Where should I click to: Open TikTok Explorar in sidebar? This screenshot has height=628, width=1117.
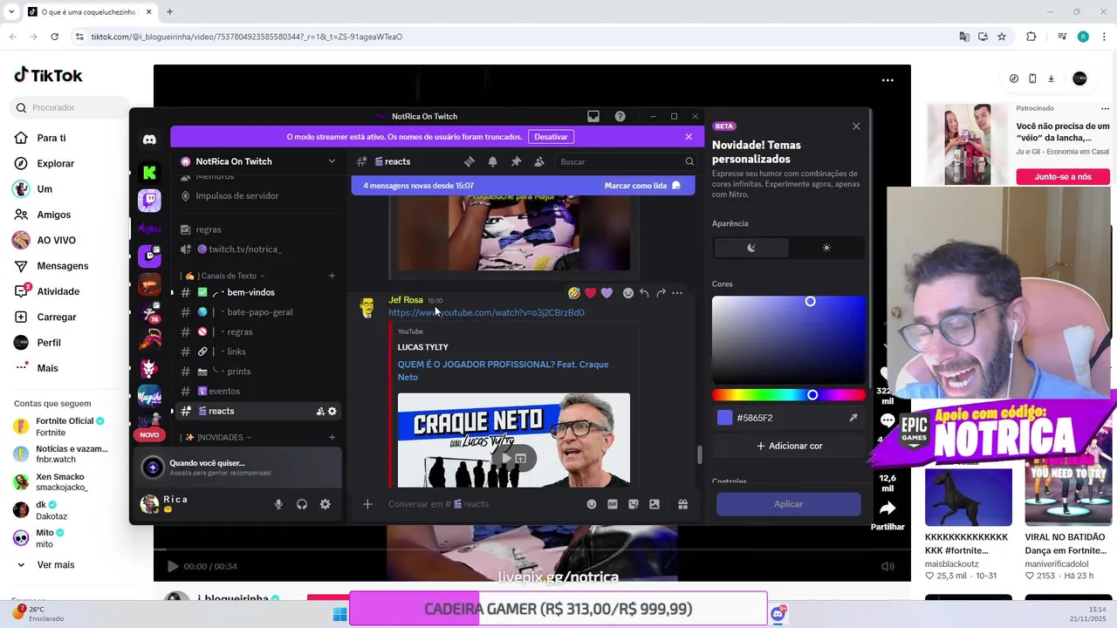point(55,163)
